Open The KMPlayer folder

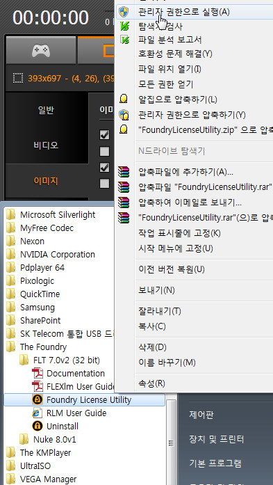[x=45, y=453]
